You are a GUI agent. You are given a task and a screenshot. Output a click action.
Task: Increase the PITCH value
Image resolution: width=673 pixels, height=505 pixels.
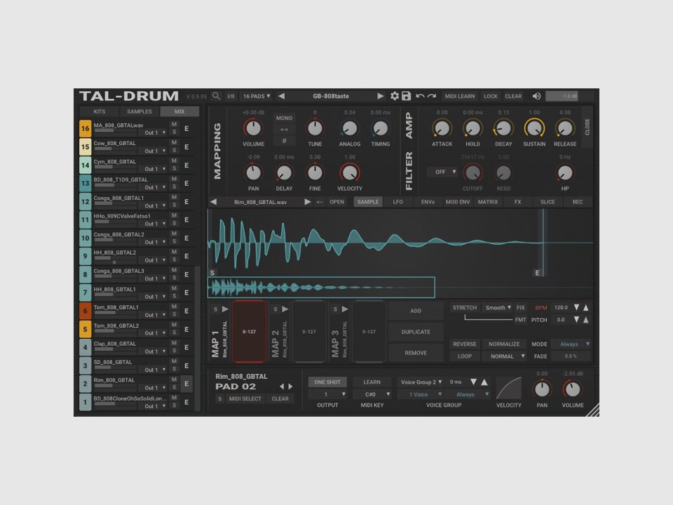(x=586, y=320)
